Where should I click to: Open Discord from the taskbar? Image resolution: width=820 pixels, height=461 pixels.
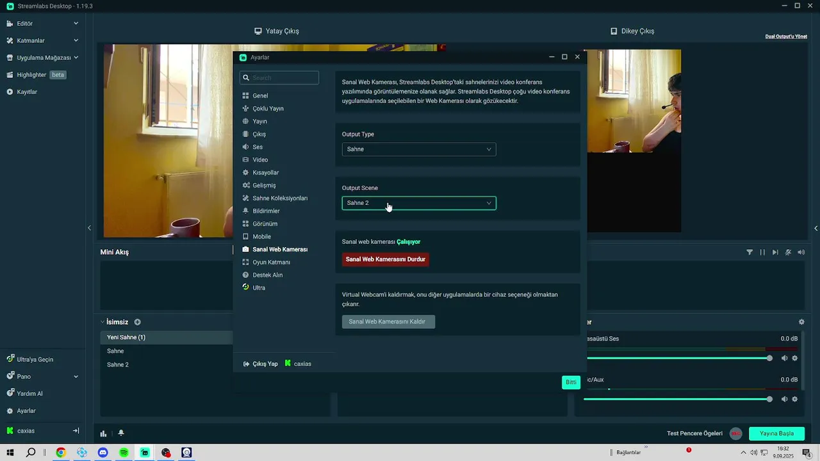(102, 453)
